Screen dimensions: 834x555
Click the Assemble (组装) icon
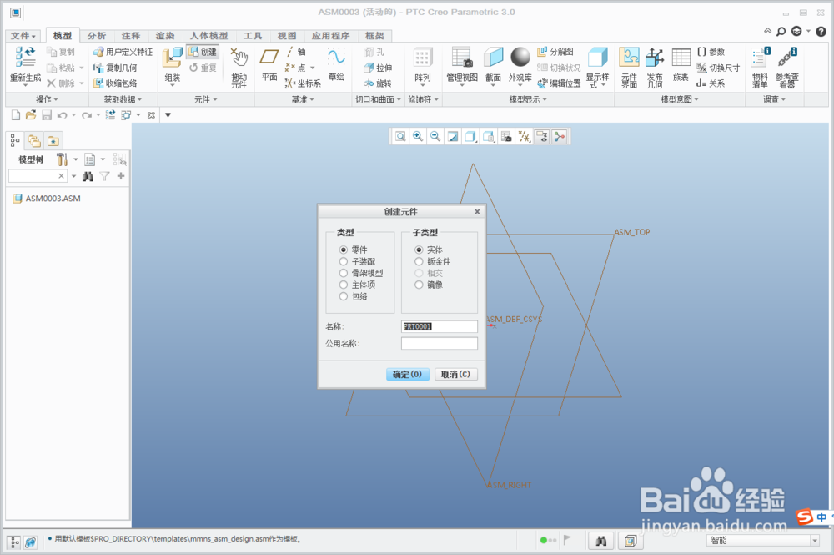tap(173, 58)
